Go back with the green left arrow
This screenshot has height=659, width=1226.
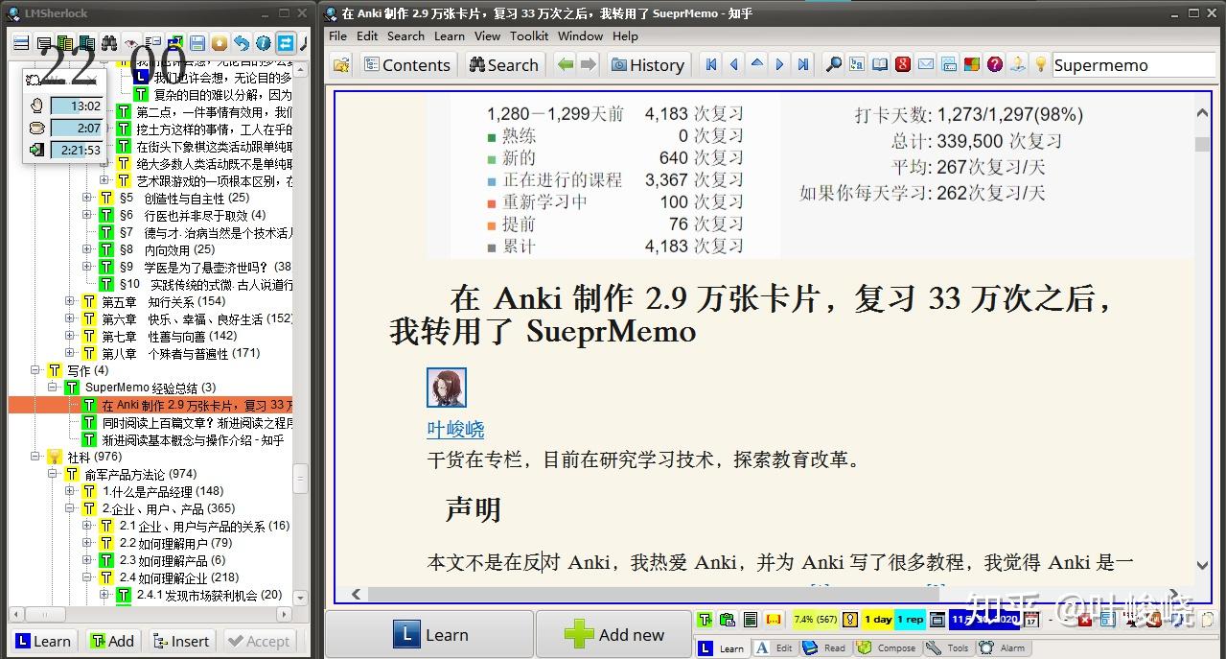click(566, 64)
